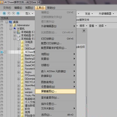
Task: Collapse the 计算机 tree node
Action: pos(11,29)
